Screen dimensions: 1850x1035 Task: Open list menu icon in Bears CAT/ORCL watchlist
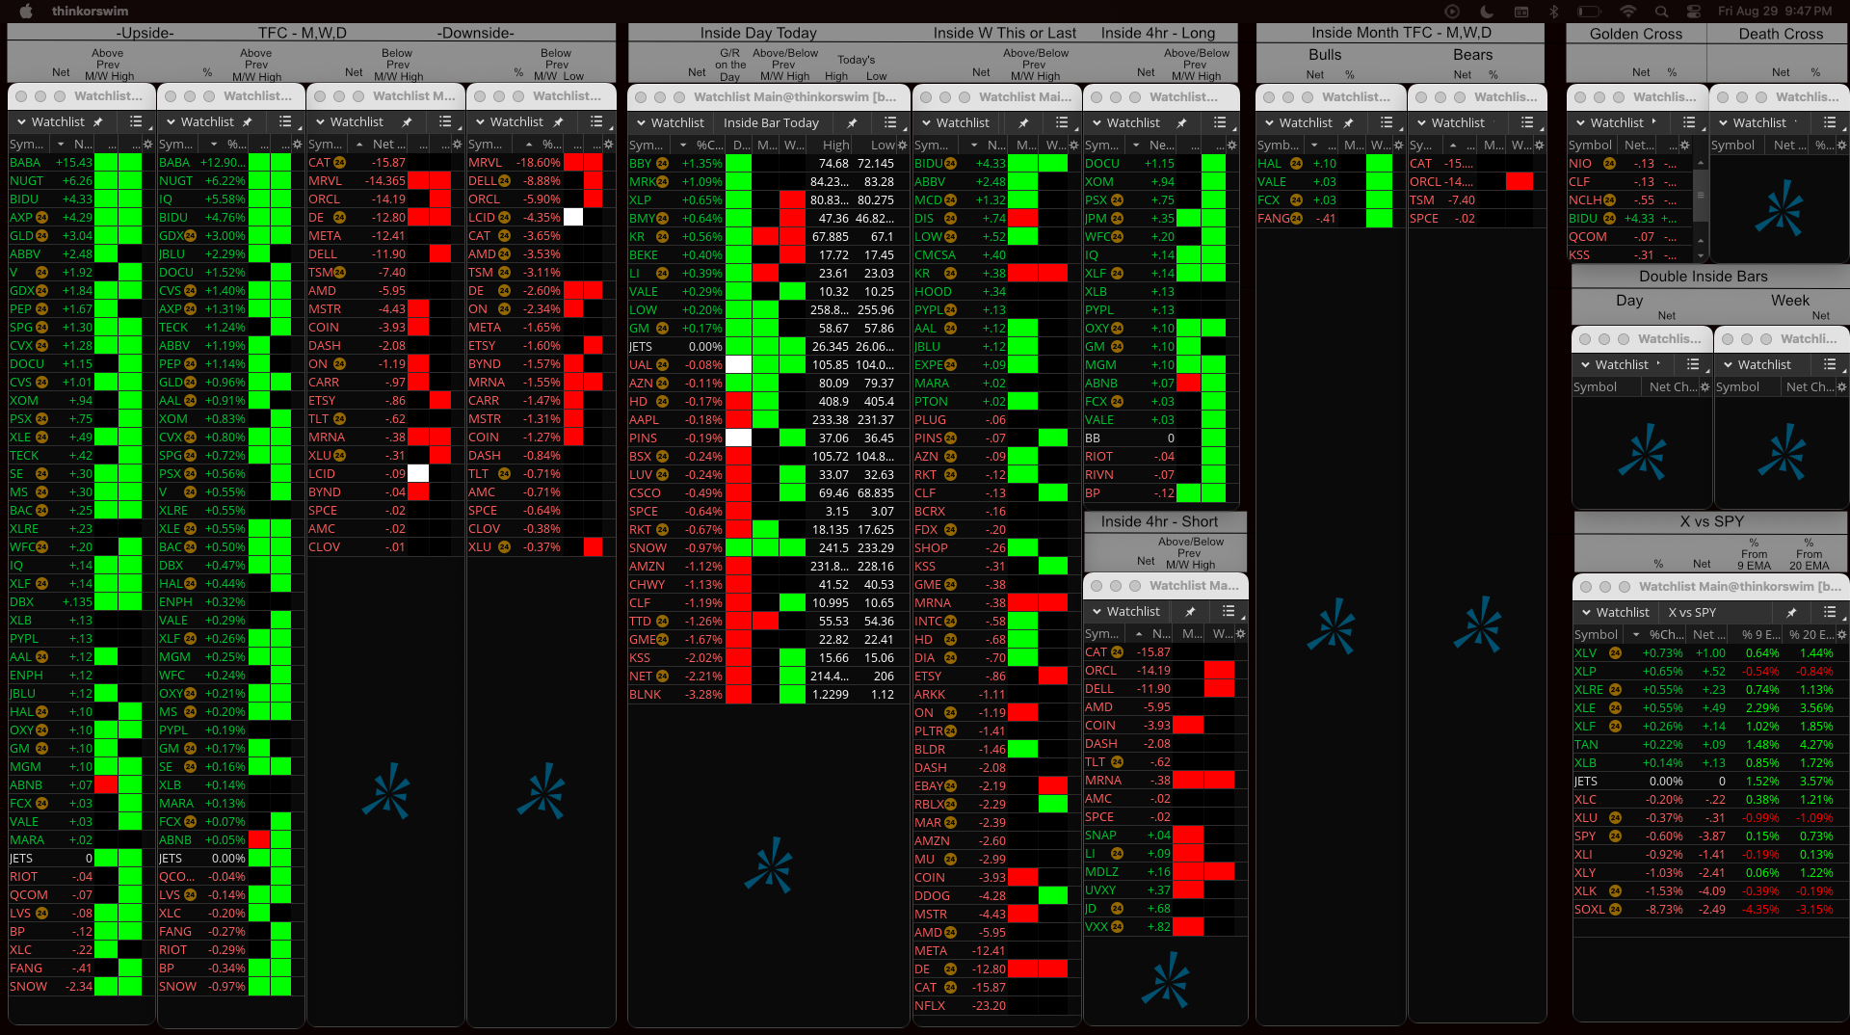pos(1527,123)
